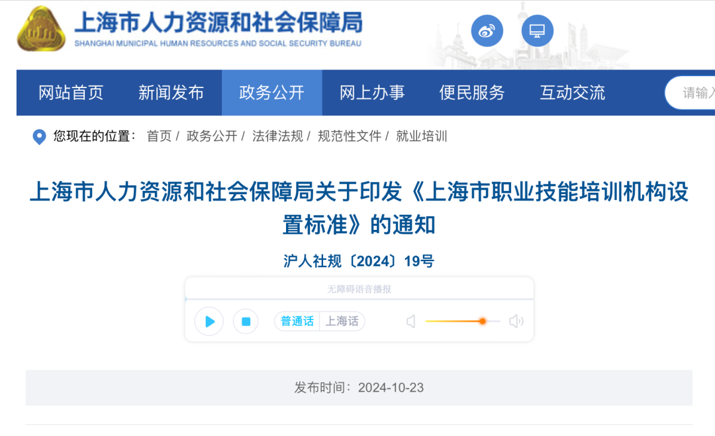Image resolution: width=715 pixels, height=436 pixels.
Task: Play the audio broadcast
Action: (209, 321)
